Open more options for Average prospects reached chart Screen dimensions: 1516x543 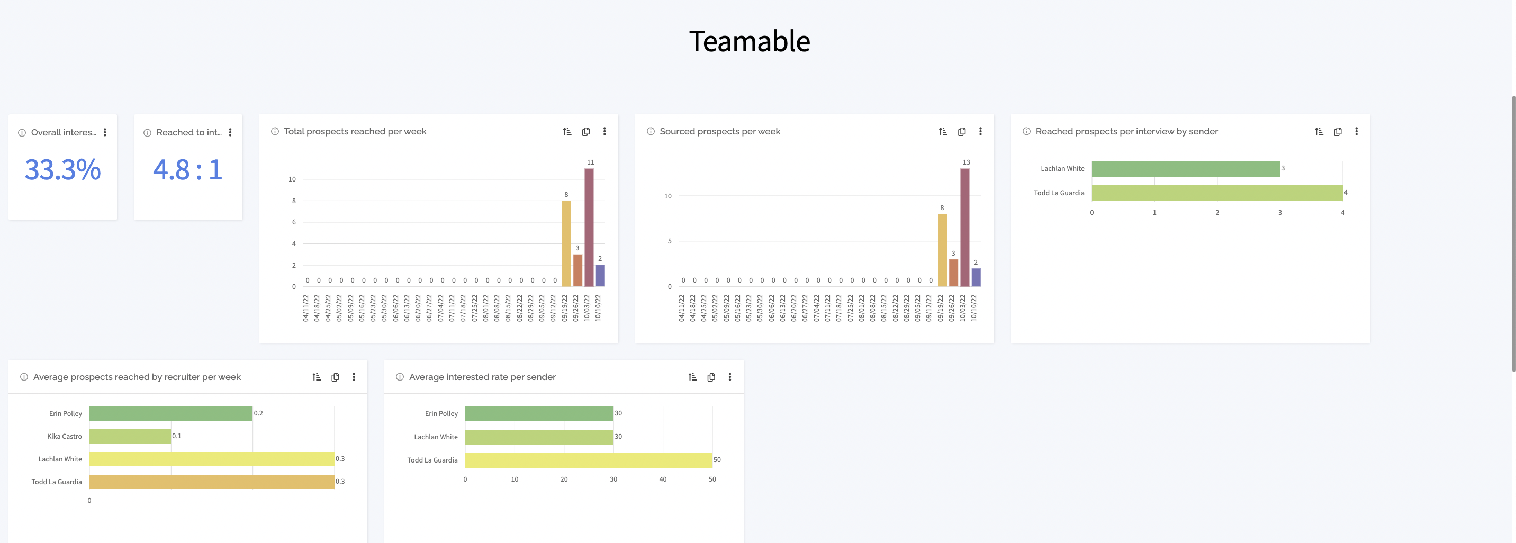point(354,377)
